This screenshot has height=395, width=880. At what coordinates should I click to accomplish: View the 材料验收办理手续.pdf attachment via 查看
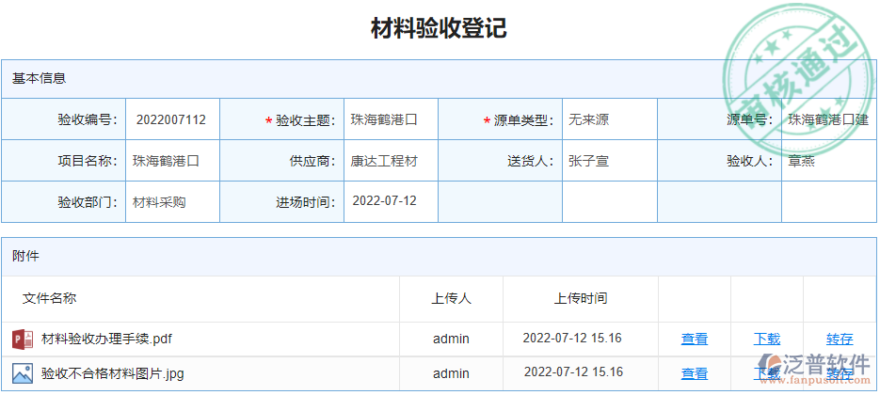[695, 340]
